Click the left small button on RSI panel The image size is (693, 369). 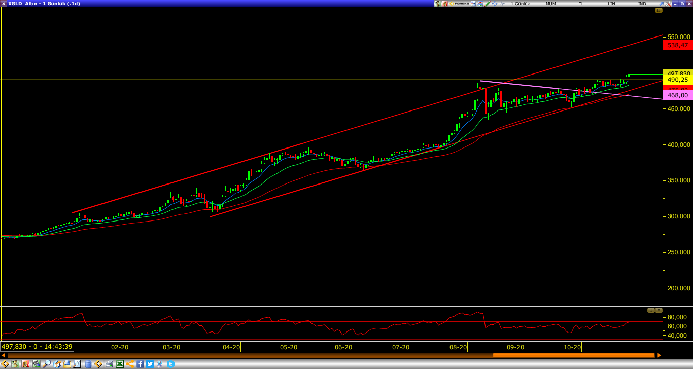[x=651, y=310]
